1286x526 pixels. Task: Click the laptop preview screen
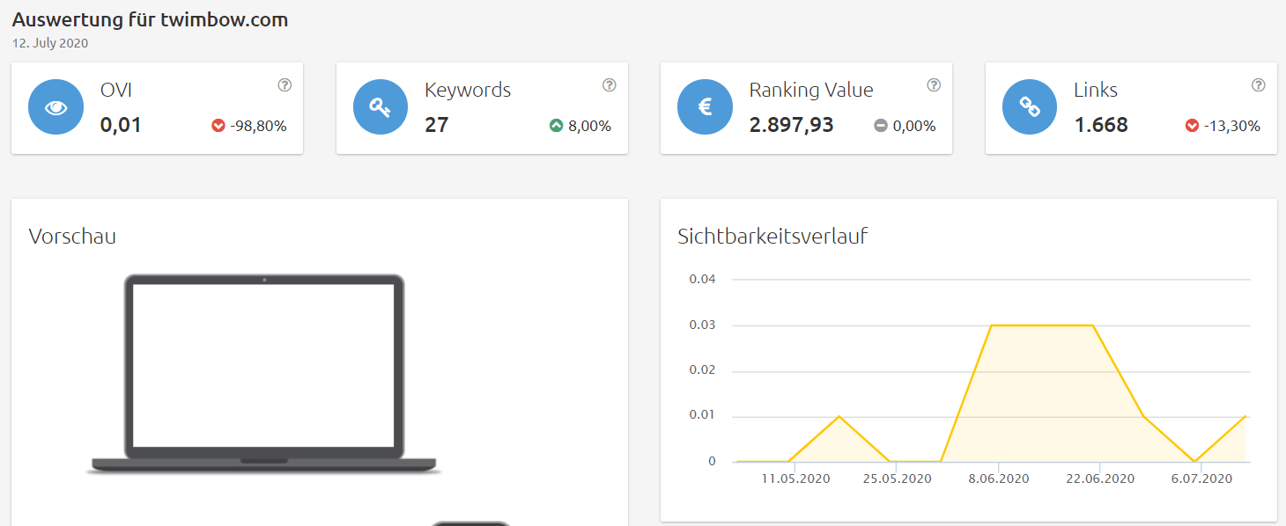click(264, 365)
